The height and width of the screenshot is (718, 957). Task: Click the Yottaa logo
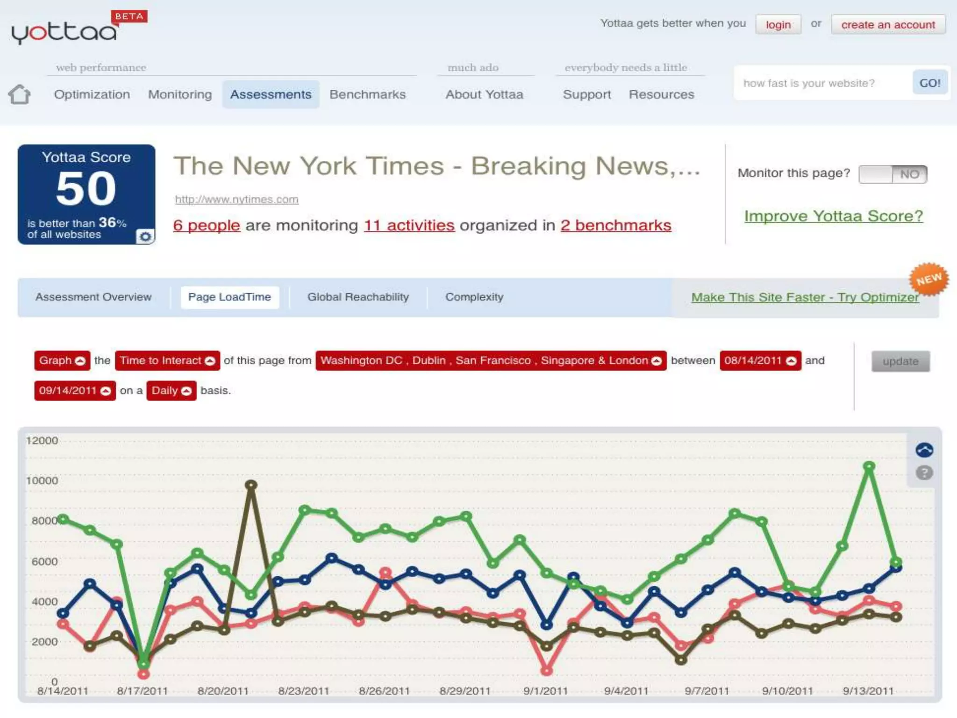(x=64, y=32)
